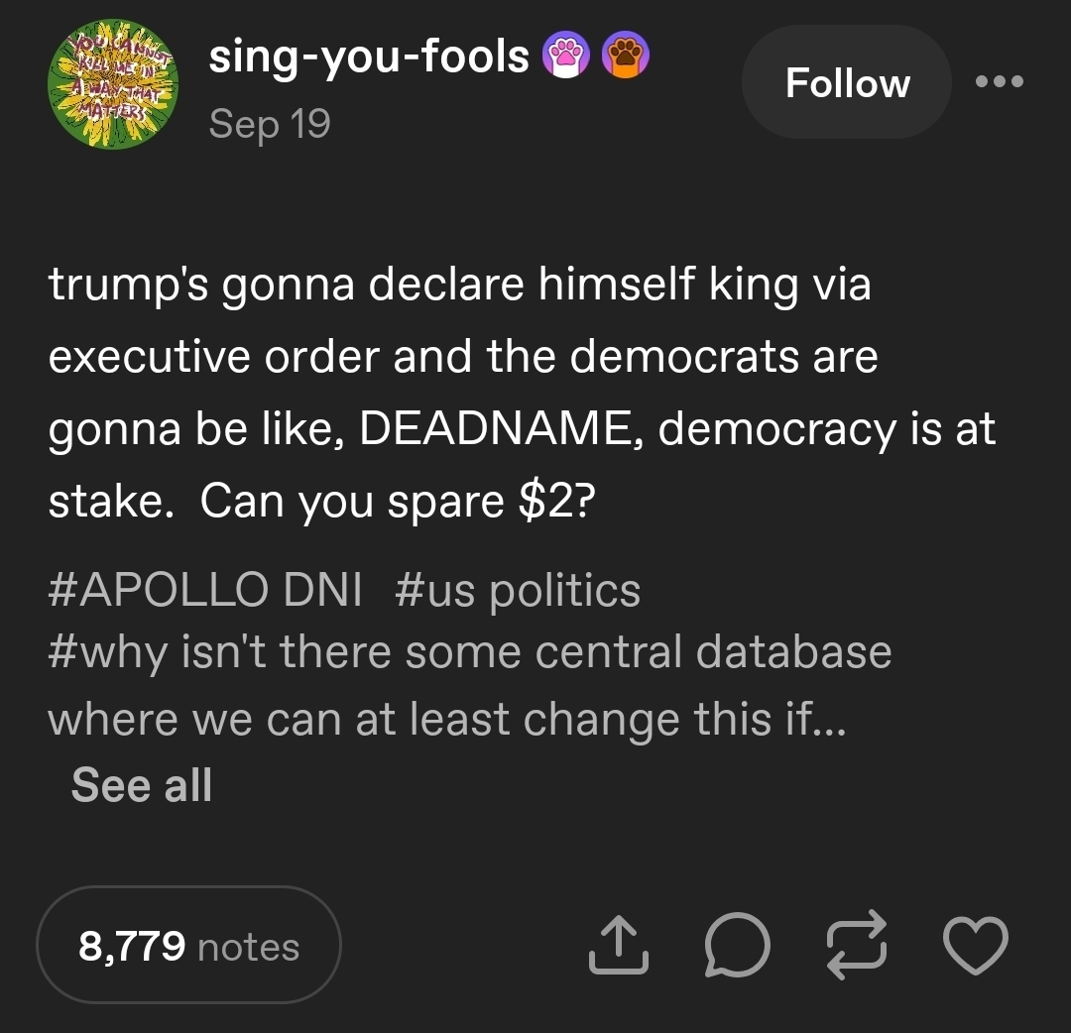1071x1033 pixels.
Task: Click the "Can you spare $2?" sentence
Action: point(397,502)
